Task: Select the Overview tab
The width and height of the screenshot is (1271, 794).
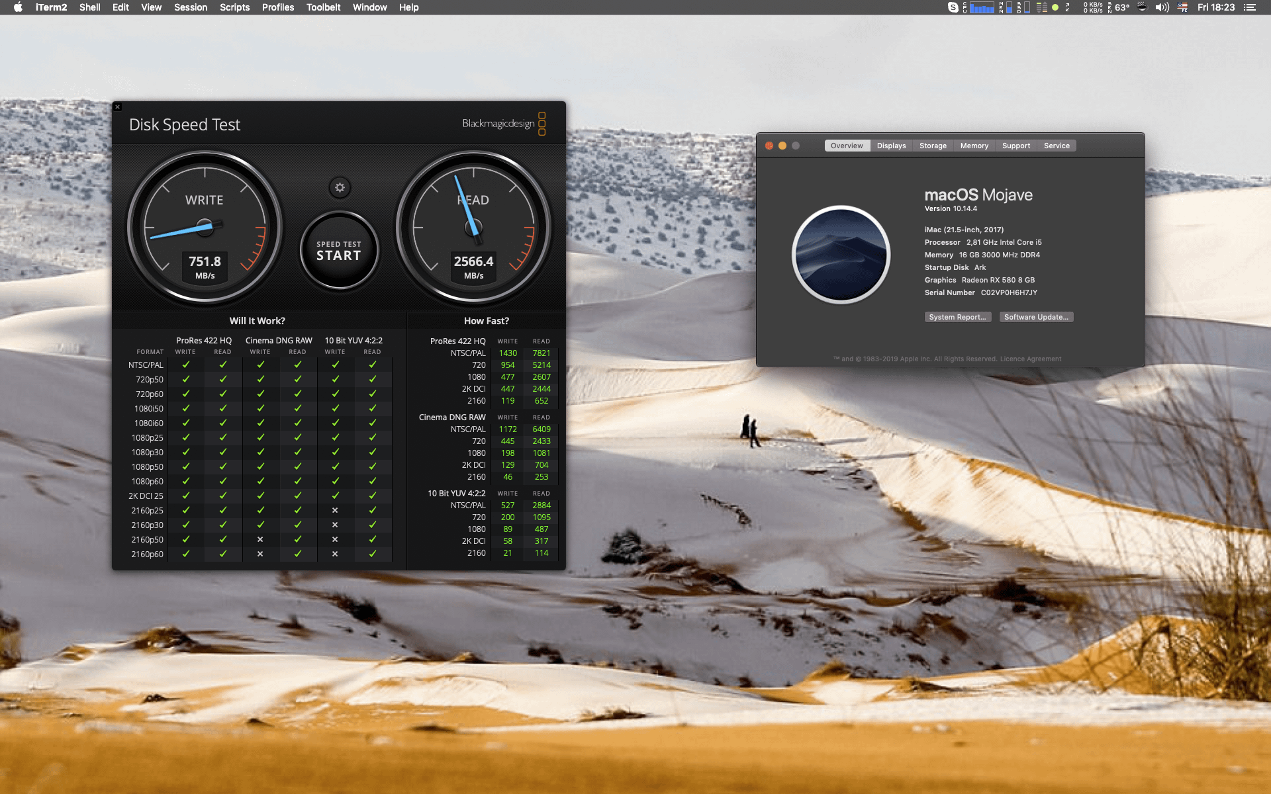Action: (847, 146)
